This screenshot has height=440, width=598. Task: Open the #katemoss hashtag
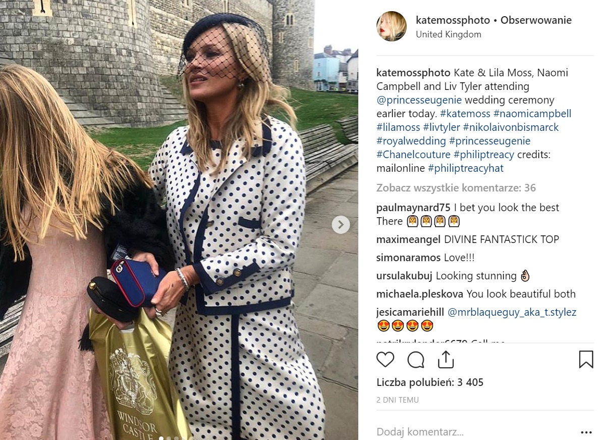tap(465, 113)
